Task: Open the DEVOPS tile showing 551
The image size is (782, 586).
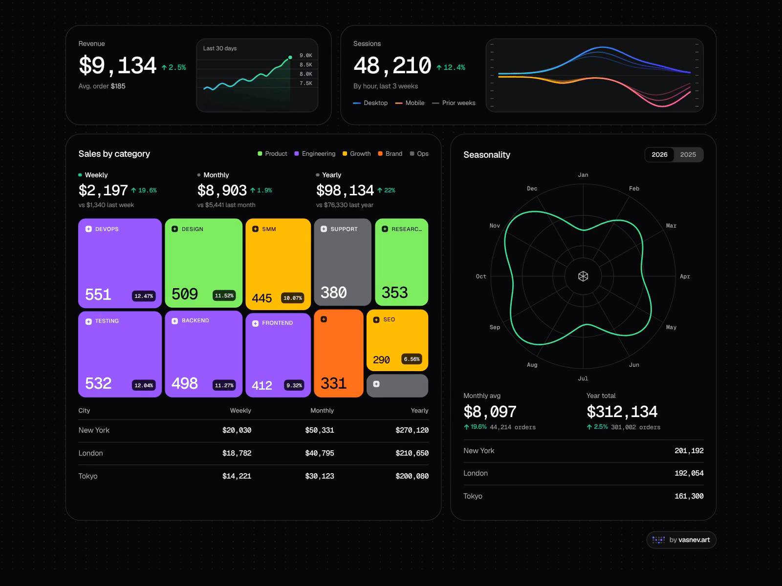Action: click(120, 263)
